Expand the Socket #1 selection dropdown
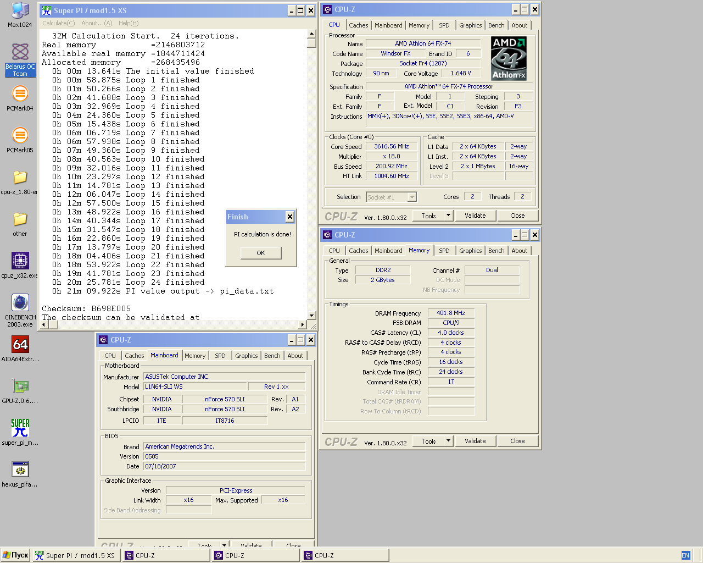 (x=412, y=197)
